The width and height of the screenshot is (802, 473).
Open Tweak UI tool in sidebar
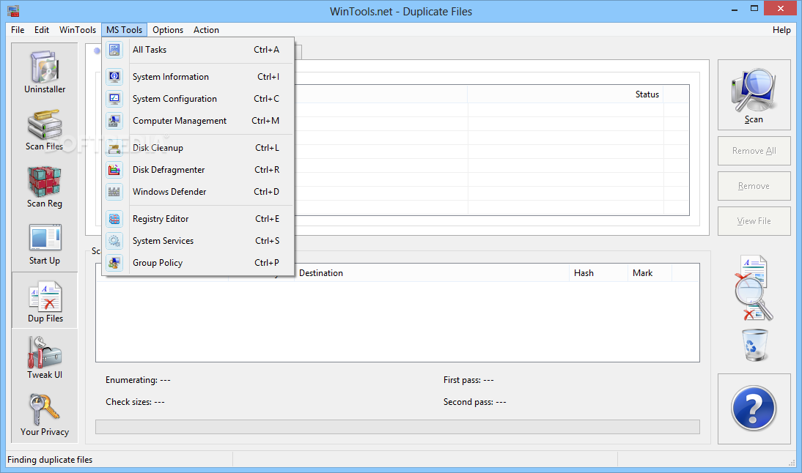pos(45,357)
